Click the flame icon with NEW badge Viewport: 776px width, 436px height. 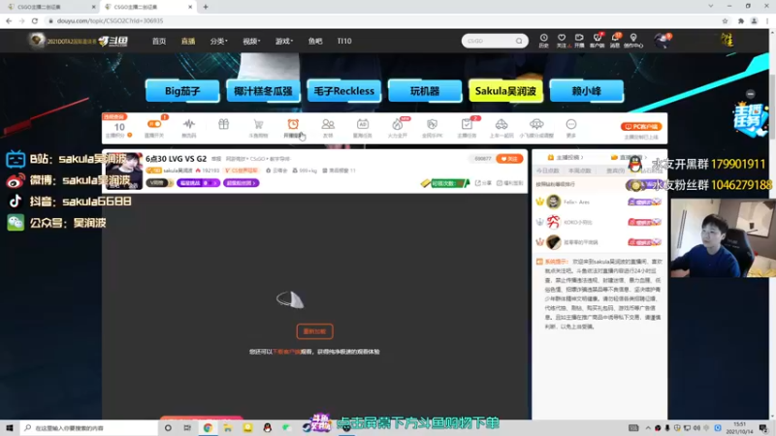pos(398,124)
